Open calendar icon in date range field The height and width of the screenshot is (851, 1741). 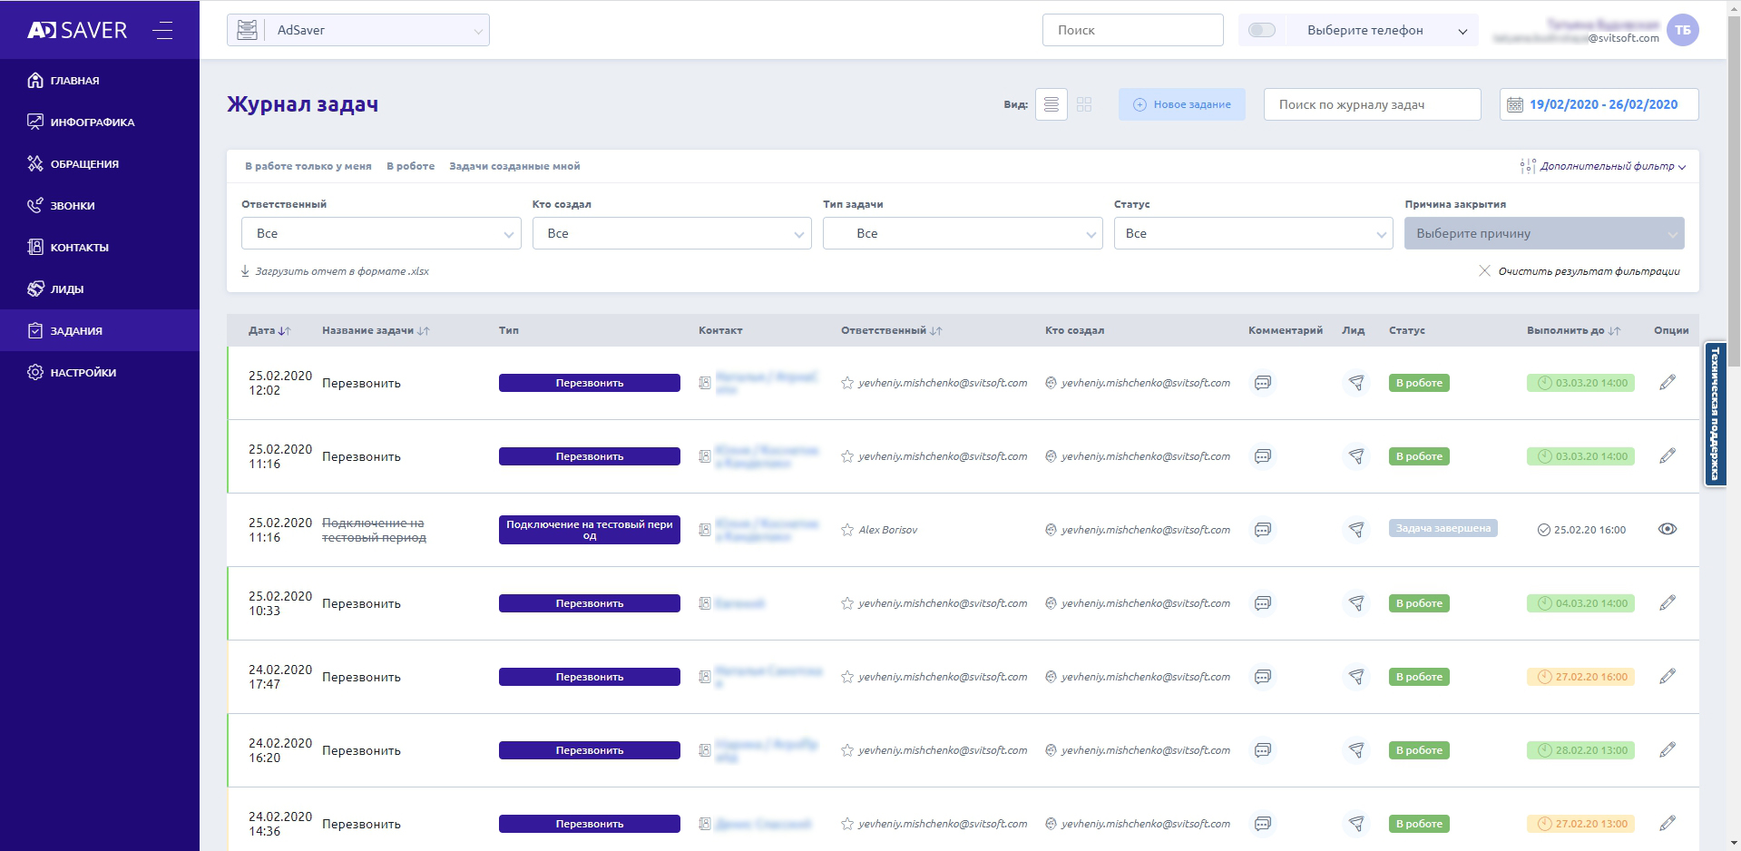1515,104
